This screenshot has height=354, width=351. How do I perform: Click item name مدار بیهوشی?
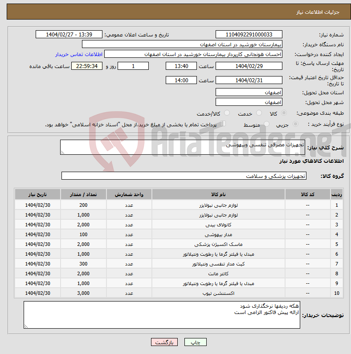pos(218,234)
